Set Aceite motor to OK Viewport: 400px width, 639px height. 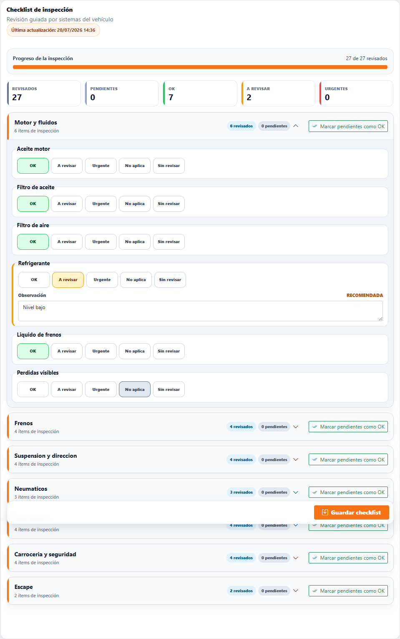[x=33, y=166]
